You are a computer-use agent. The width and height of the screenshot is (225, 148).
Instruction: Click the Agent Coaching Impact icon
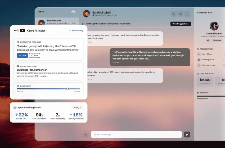coord(15,107)
